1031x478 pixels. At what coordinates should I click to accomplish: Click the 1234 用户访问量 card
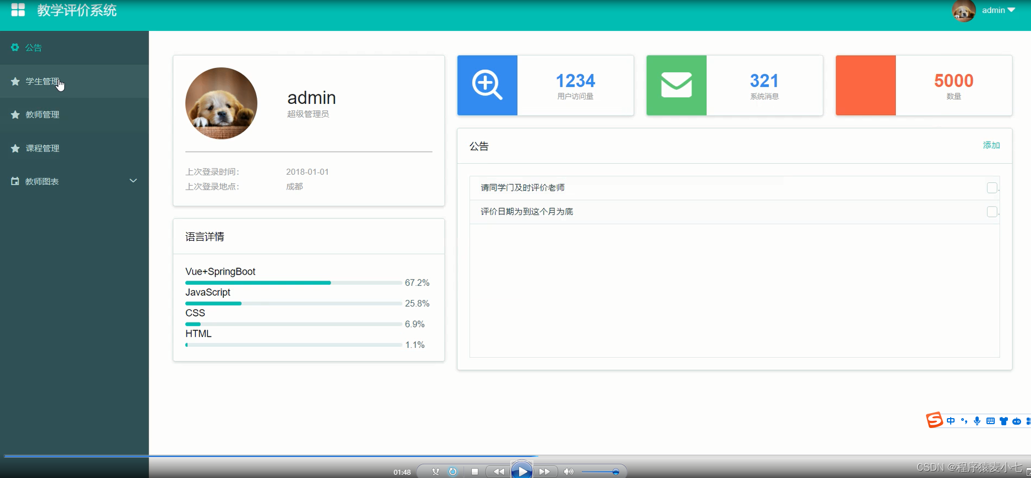click(x=545, y=85)
